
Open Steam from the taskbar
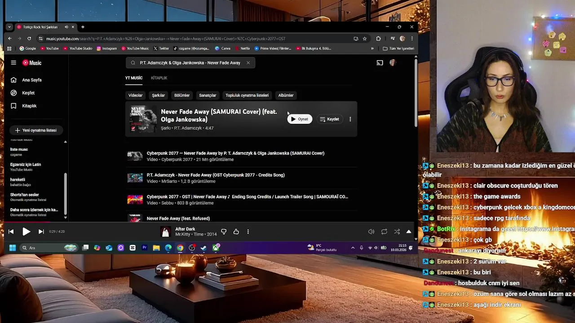[204, 248]
